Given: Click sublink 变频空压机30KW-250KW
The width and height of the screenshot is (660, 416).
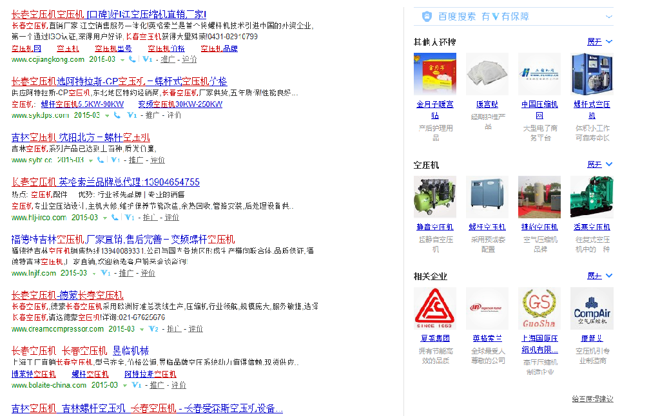Looking at the screenshot, I should tap(180, 104).
